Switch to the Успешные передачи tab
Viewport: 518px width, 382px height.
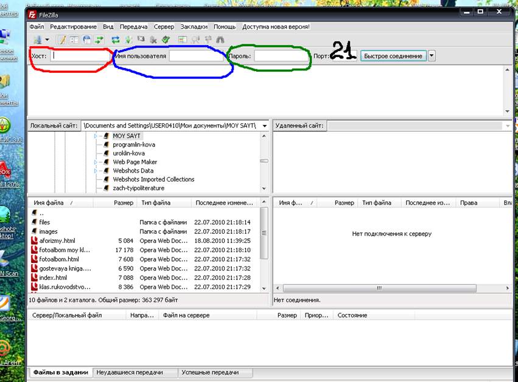(215, 372)
